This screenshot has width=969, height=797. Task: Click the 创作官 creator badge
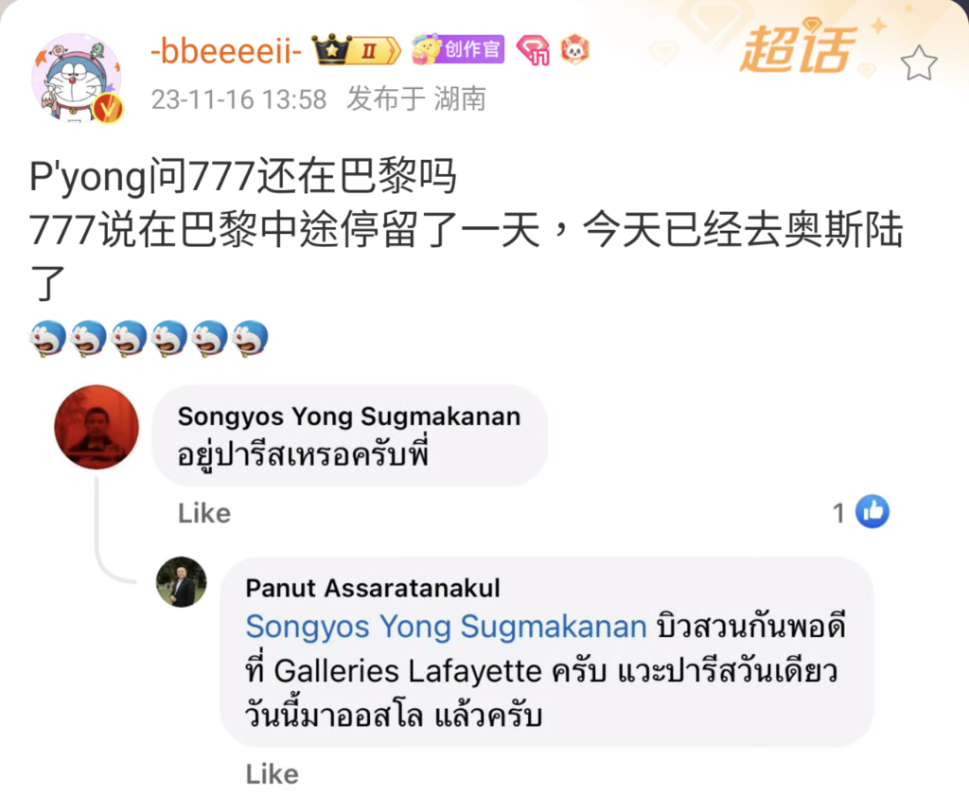(x=458, y=49)
